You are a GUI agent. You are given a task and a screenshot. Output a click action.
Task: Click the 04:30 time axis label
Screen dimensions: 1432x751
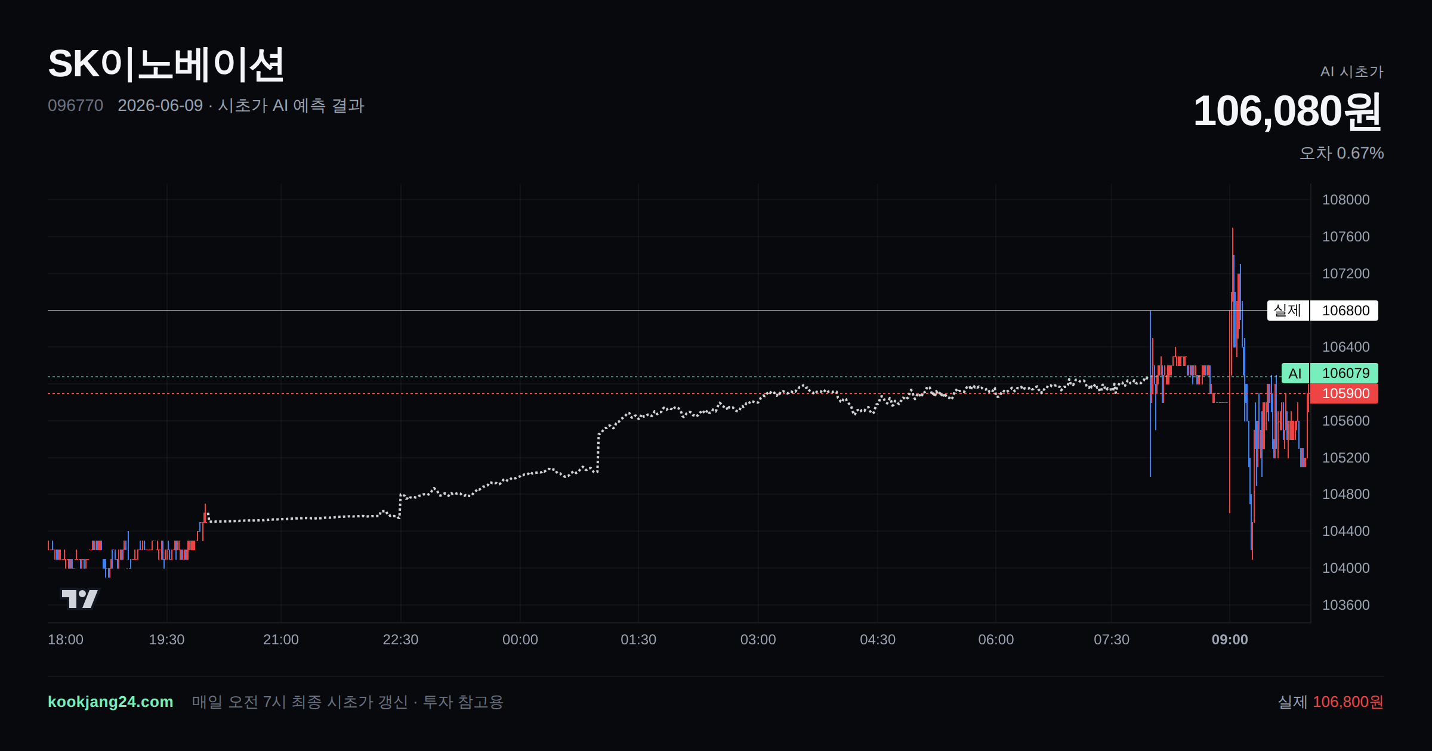(x=878, y=640)
